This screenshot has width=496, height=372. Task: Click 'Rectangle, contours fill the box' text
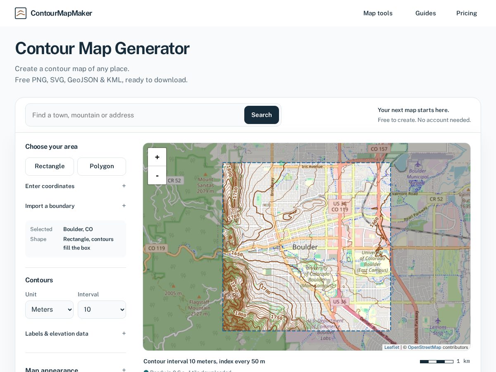(88, 243)
